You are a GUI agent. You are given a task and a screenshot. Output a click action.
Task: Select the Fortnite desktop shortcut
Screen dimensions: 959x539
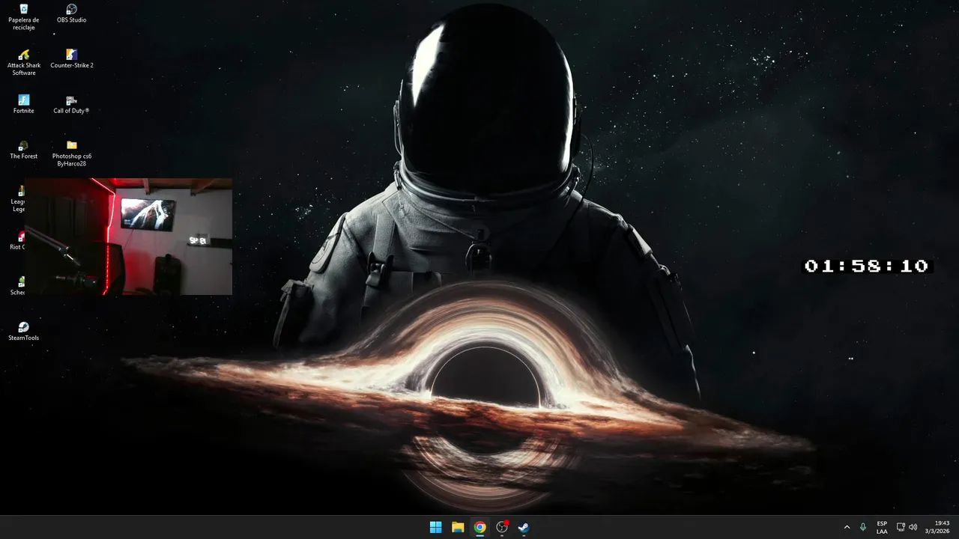pos(24,104)
